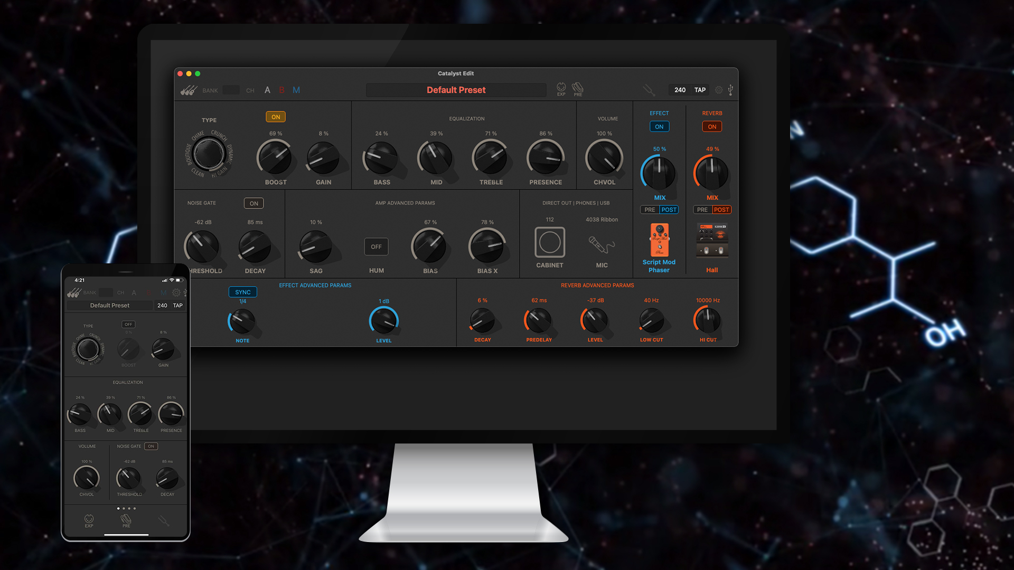Image resolution: width=1014 pixels, height=570 pixels.
Task: Toggle the Noise Gate ON button on phone
Action: [x=151, y=446]
